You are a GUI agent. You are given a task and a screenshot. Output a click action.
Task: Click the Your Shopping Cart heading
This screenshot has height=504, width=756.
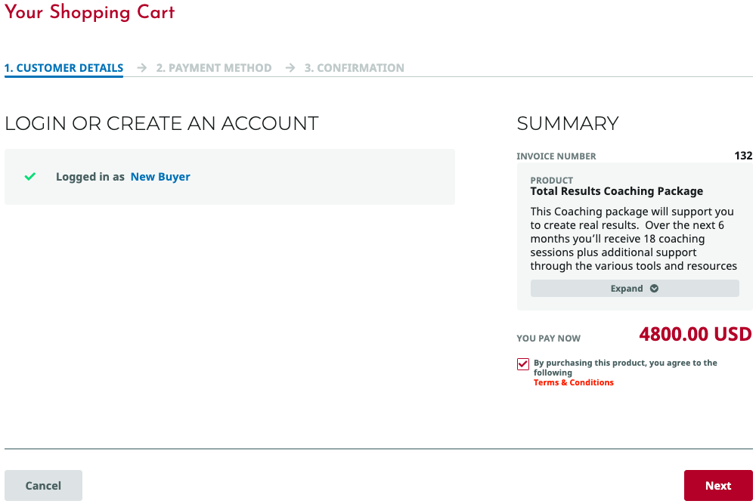click(90, 12)
